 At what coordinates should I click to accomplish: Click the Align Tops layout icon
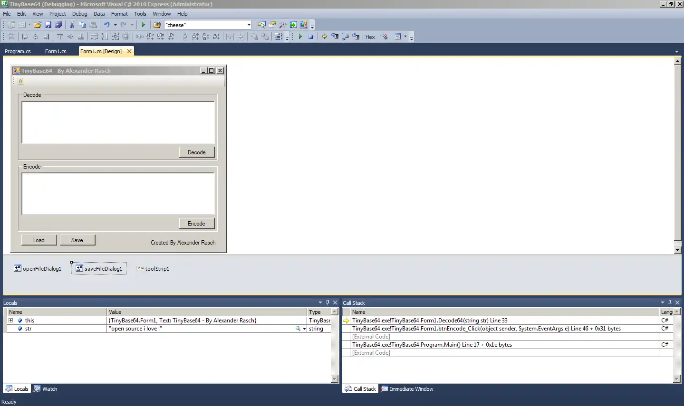tap(60, 37)
